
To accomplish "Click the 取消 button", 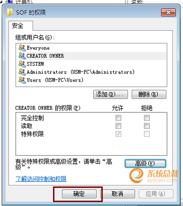I will coord(118,194).
